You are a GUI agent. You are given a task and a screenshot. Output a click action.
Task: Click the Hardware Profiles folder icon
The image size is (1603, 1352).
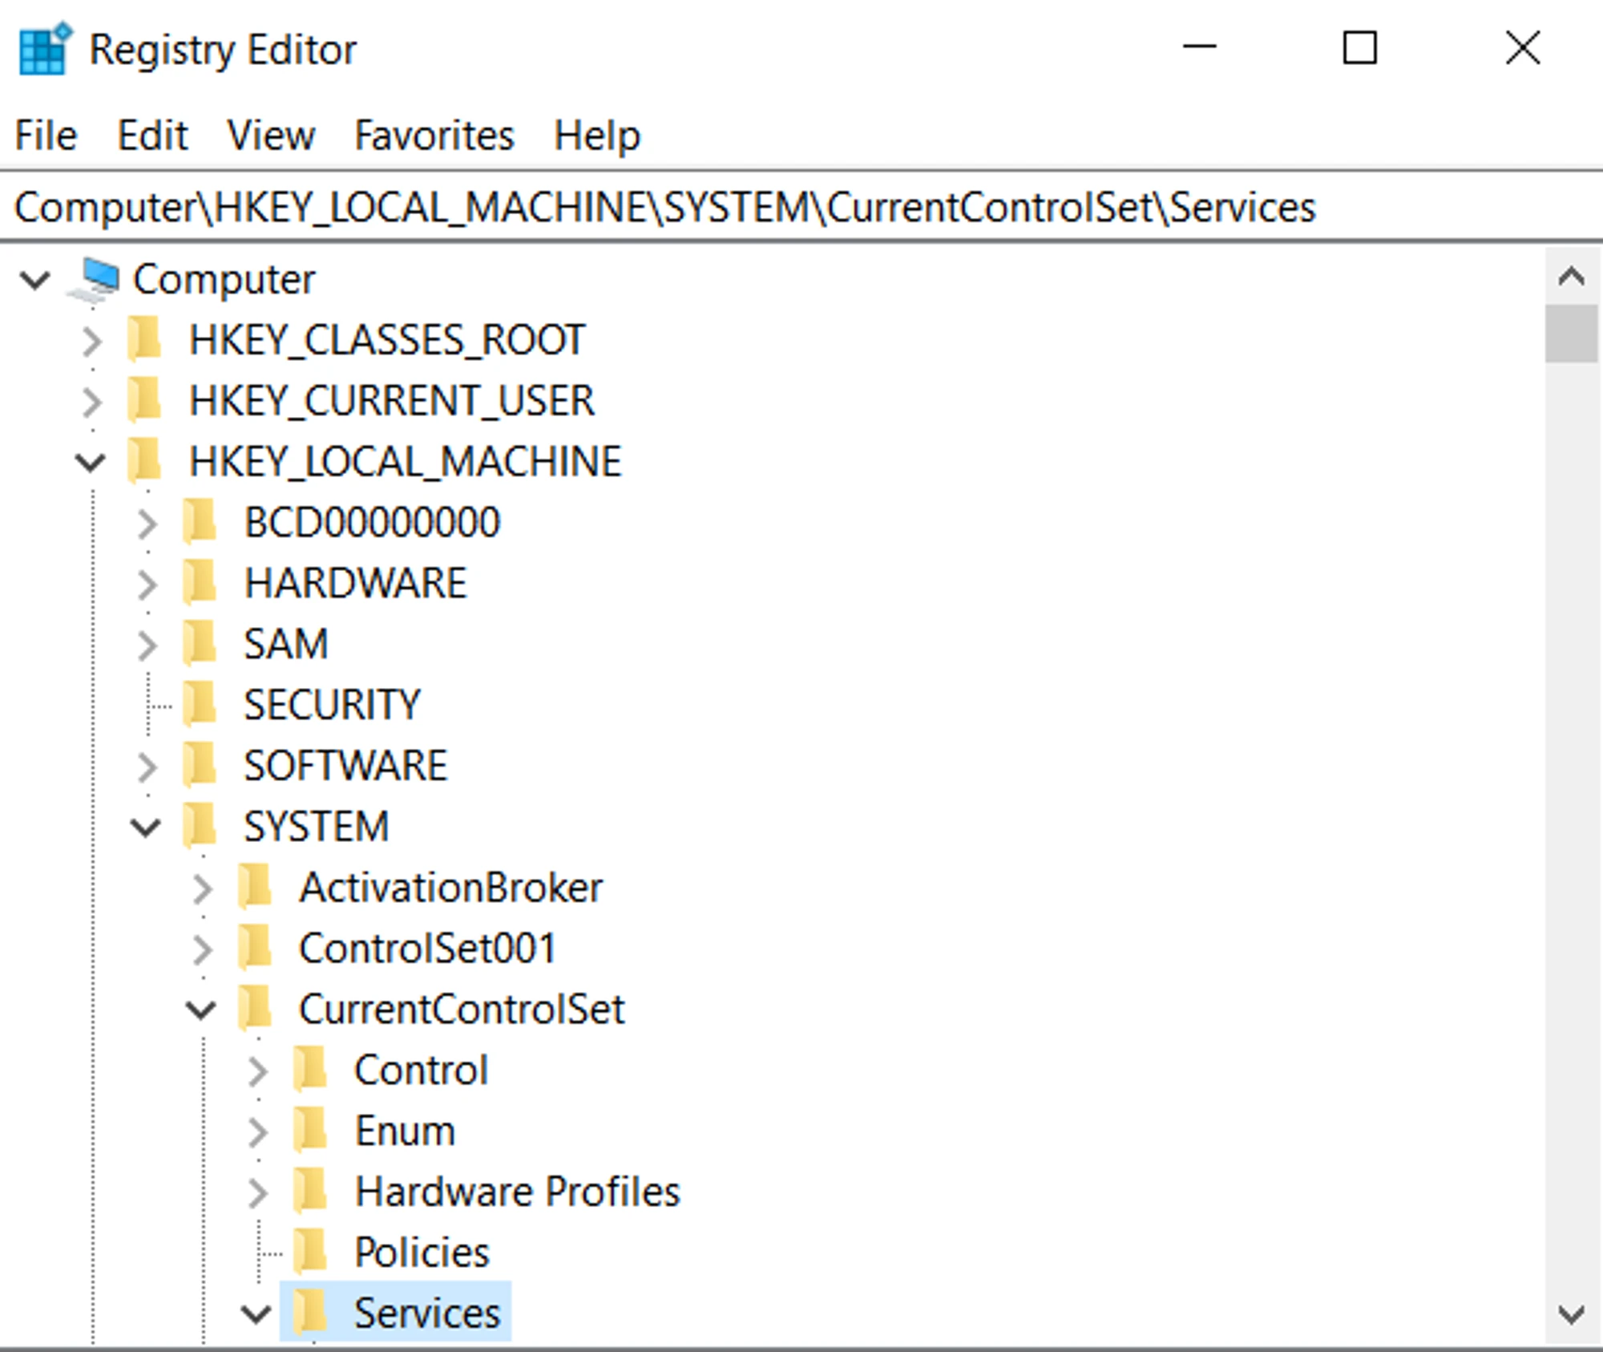click(311, 1192)
